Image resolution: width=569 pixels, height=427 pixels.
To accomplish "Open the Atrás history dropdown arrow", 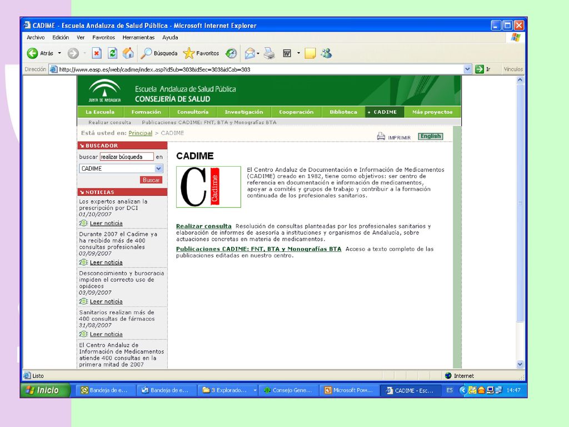I will pos(59,53).
